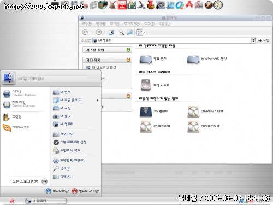Select the 로컬 디스크 hard drive
The image size is (273, 205).
click(155, 85)
